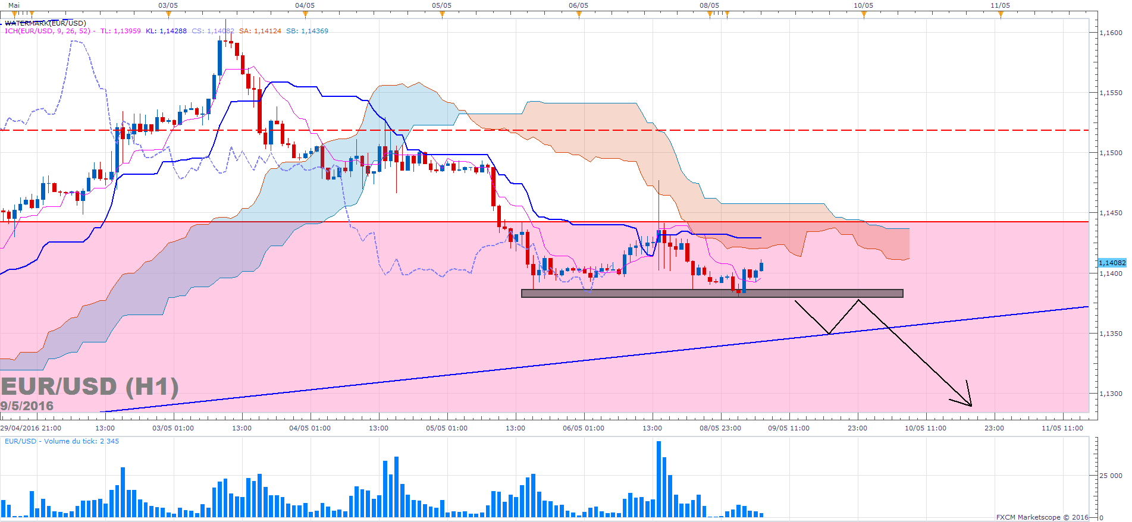Select the grey support zone rectangle
The width and height of the screenshot is (1132, 522).
[711, 293]
